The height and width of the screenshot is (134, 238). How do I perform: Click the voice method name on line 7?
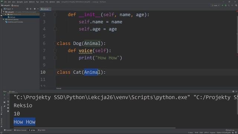click(x=85, y=51)
